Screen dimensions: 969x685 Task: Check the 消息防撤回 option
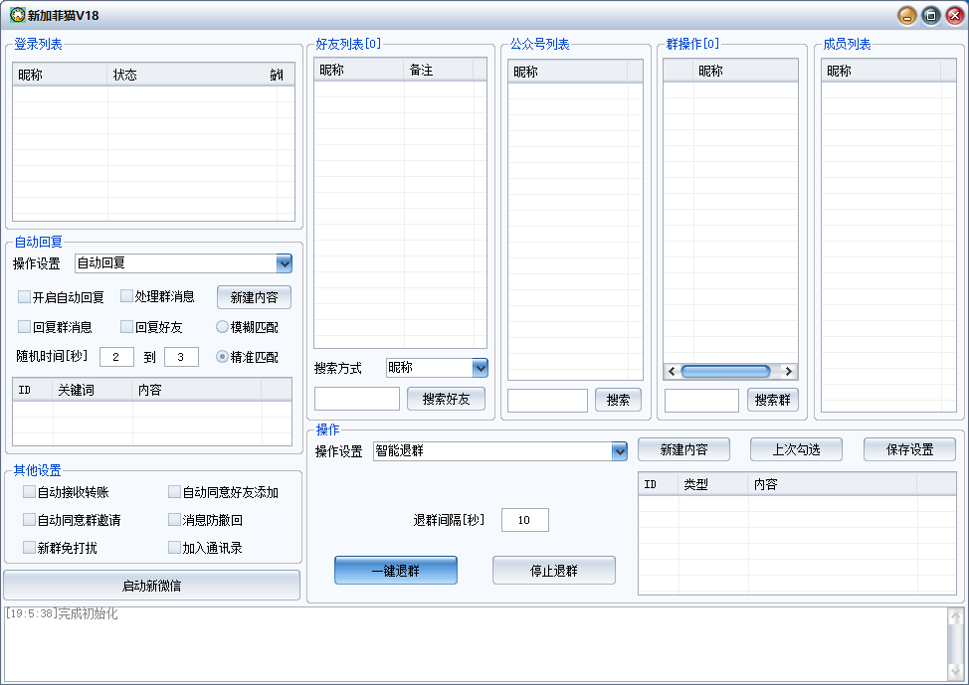pos(175,520)
